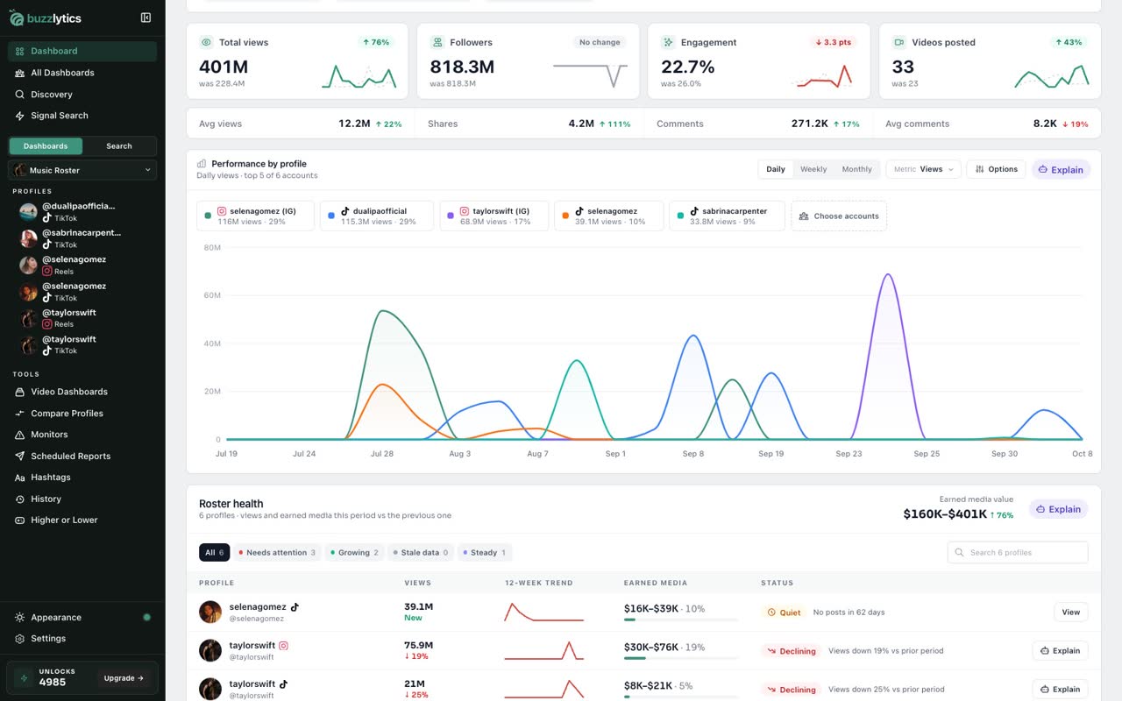Click the dualipaofficial blue series swatch
Viewport: 1122px width, 701px height.
331,215
